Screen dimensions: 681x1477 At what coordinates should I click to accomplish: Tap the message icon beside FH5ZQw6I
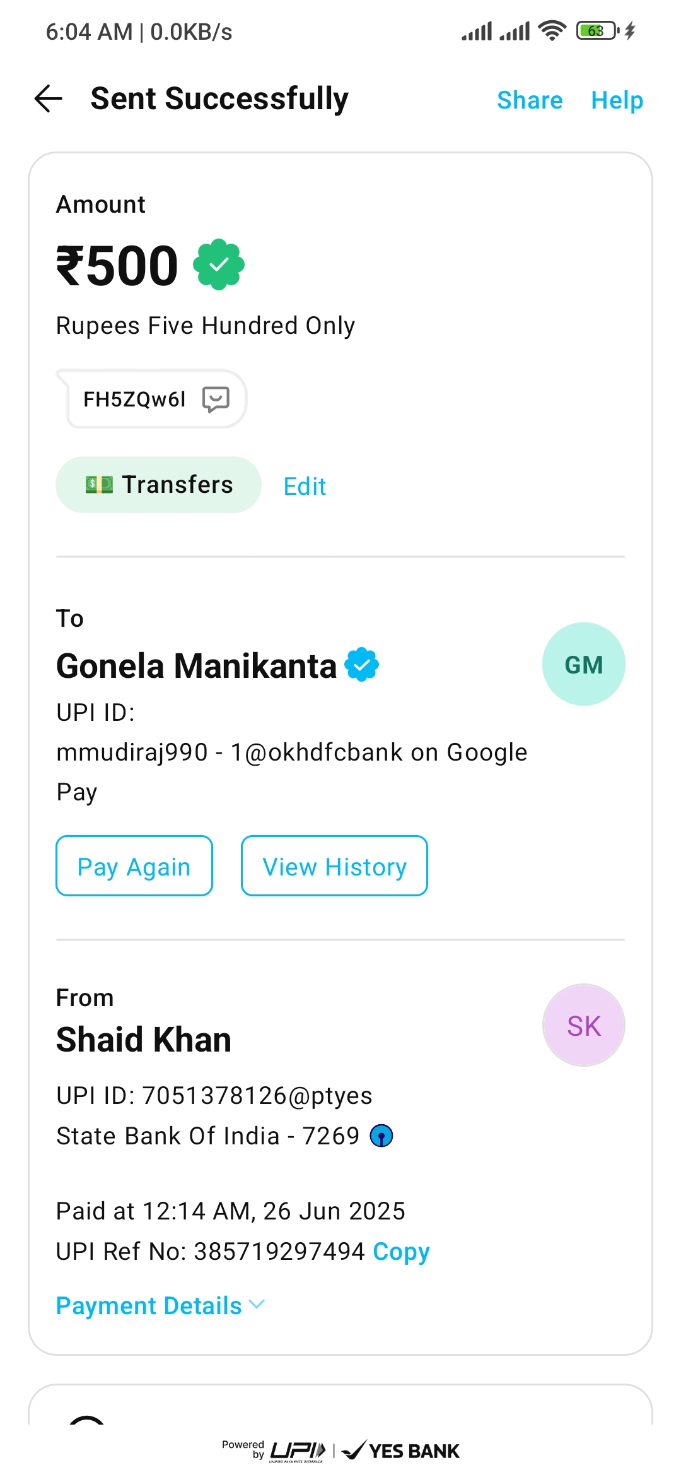click(x=216, y=400)
